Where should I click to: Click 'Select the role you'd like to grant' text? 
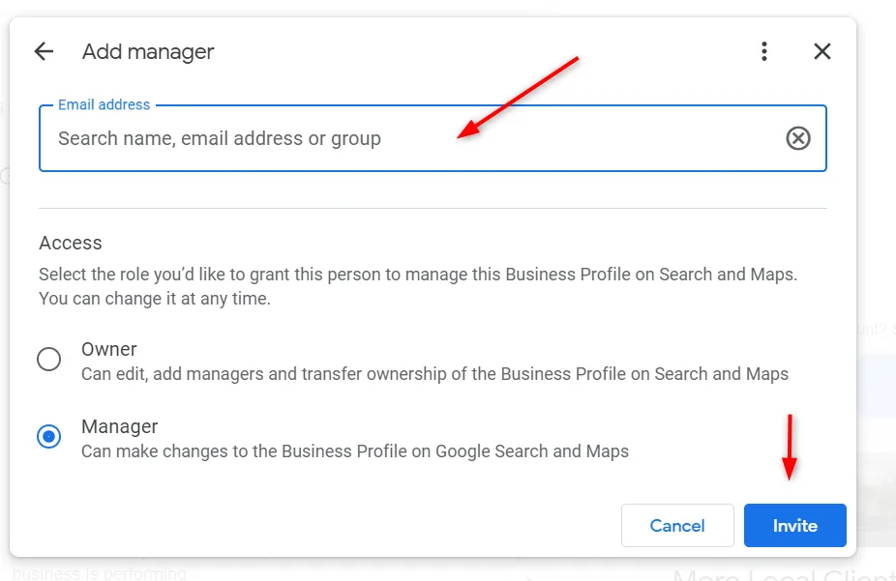click(418, 286)
